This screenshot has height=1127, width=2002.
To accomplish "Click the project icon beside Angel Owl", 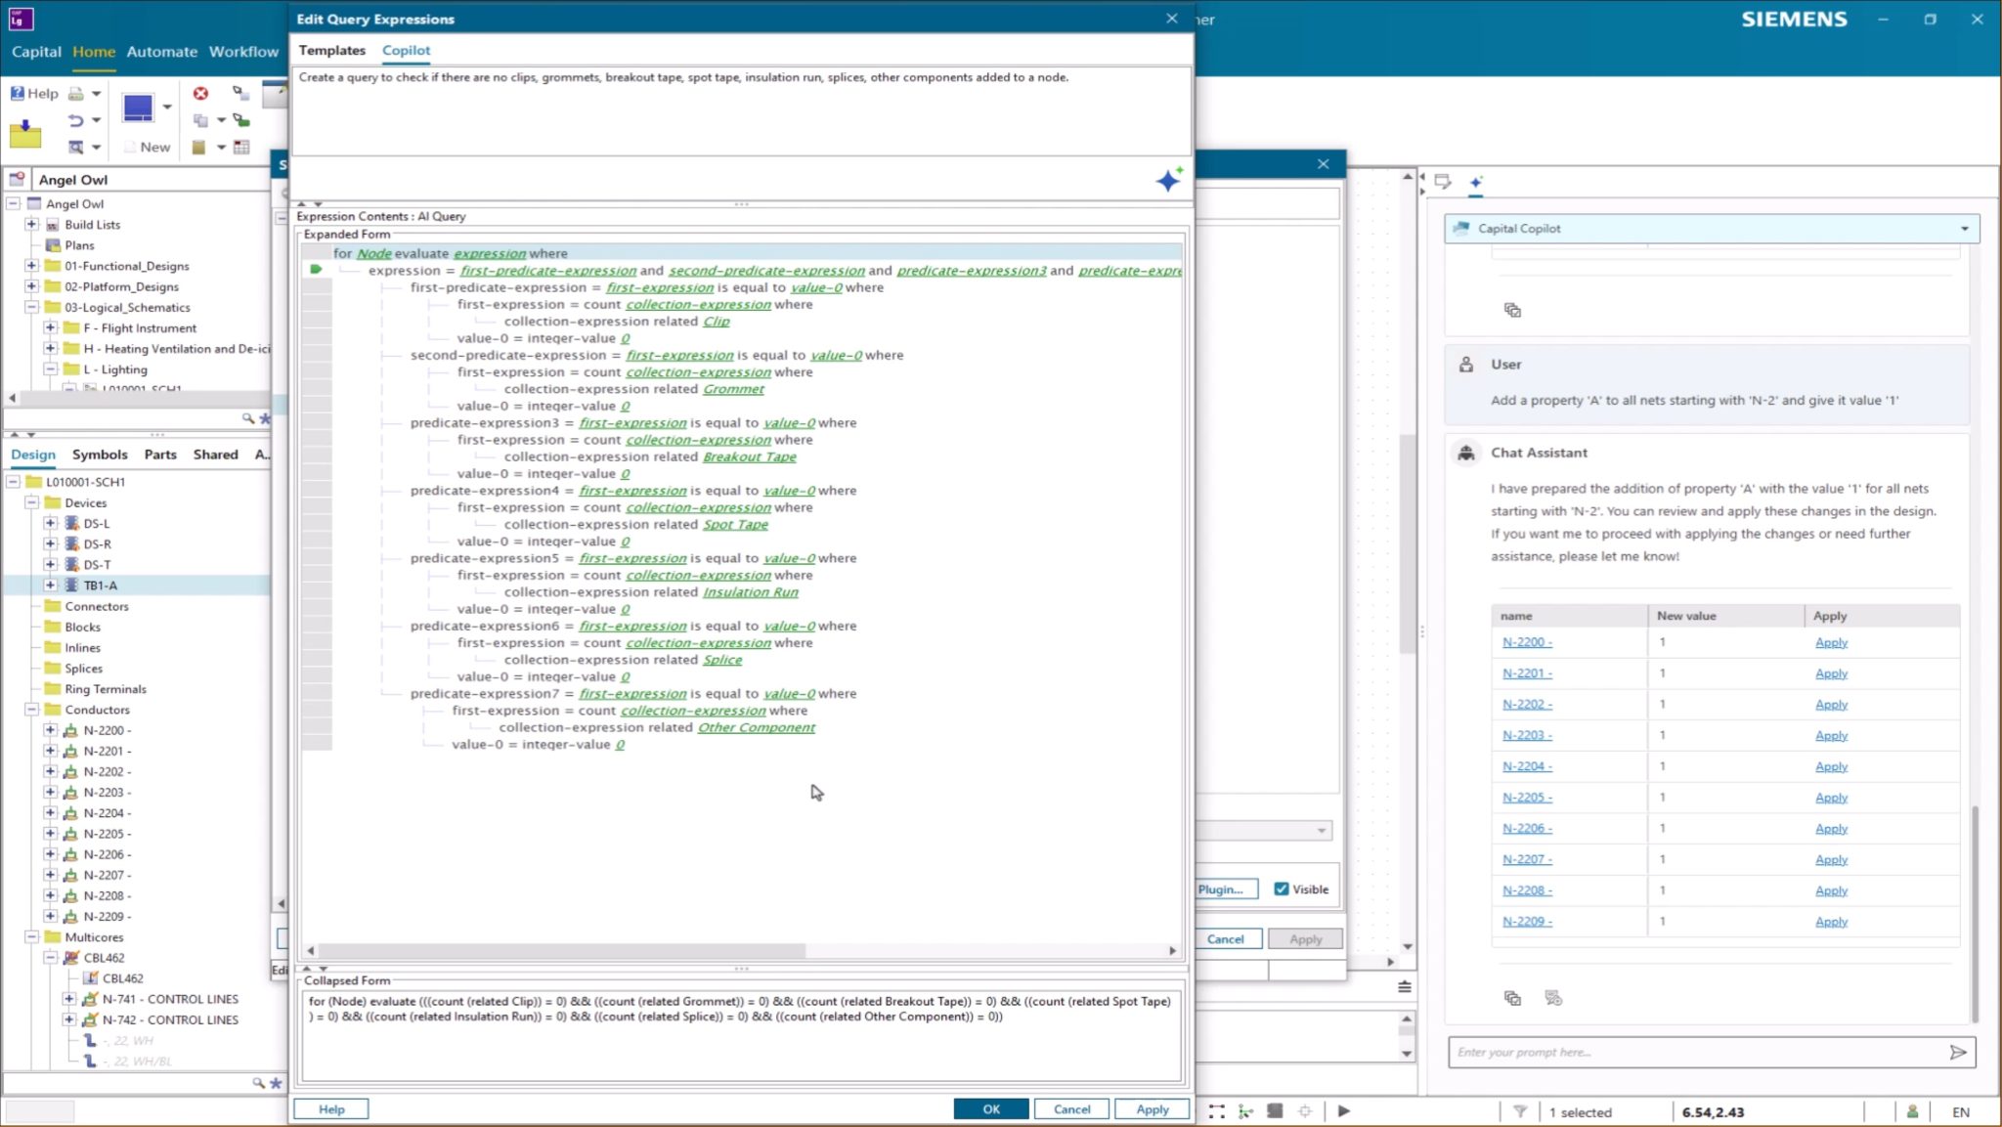I will [17, 180].
